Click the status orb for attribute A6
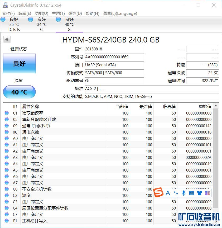 (7, 176)
